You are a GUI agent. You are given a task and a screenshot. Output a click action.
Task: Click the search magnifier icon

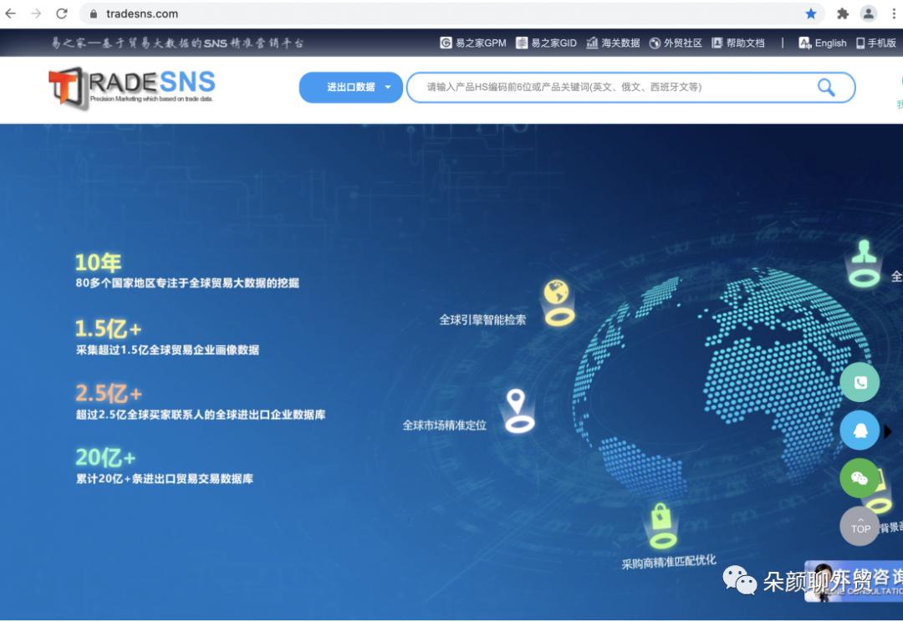(826, 87)
